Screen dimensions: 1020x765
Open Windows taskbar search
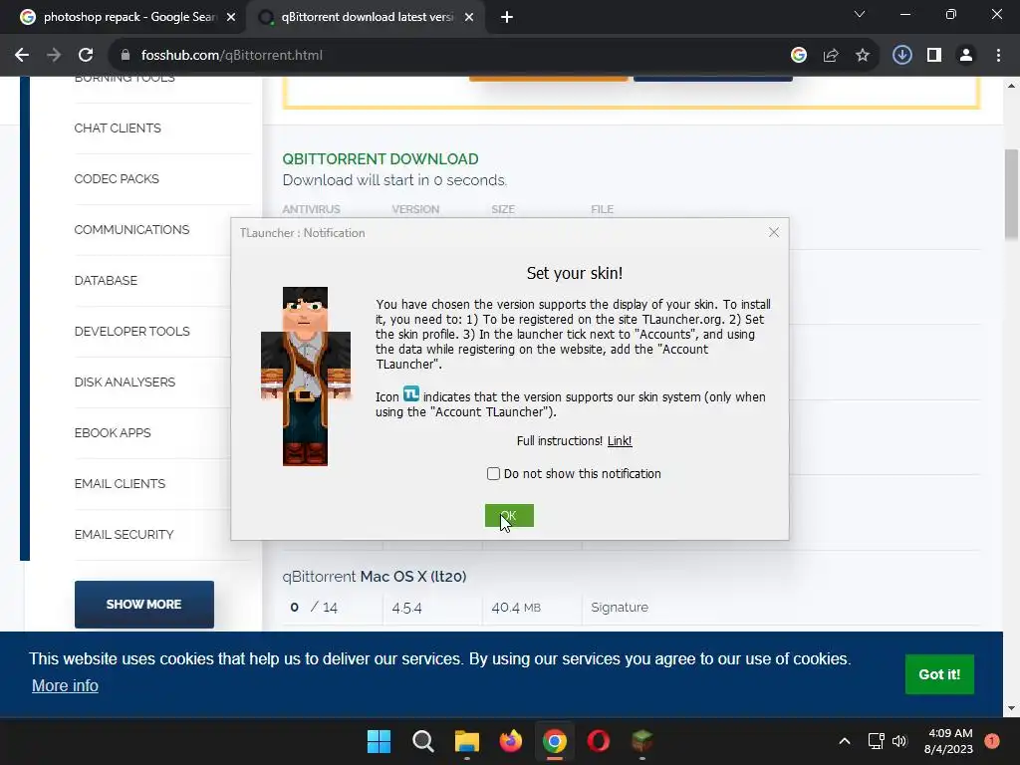(422, 741)
